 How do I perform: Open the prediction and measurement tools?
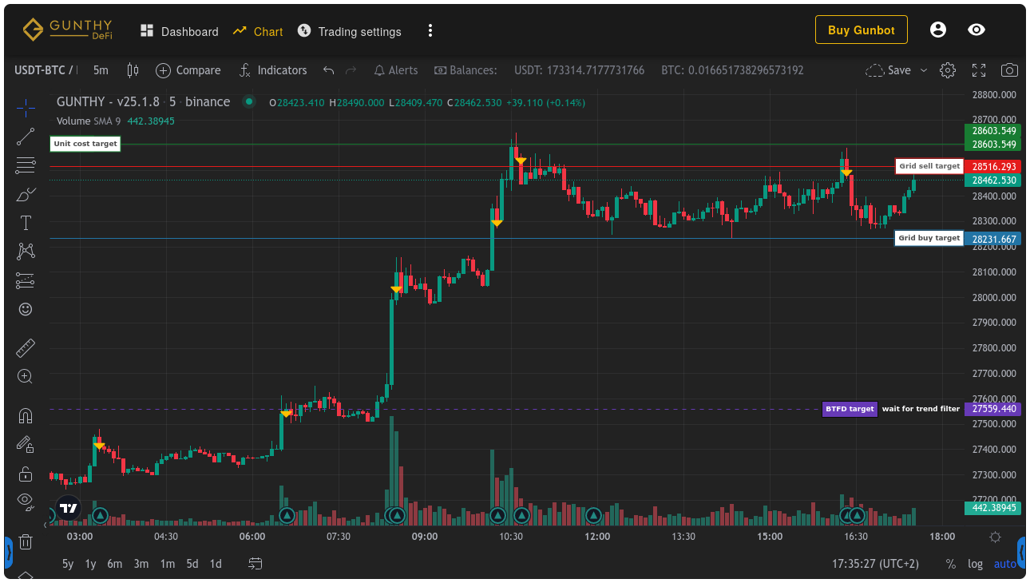tap(26, 280)
